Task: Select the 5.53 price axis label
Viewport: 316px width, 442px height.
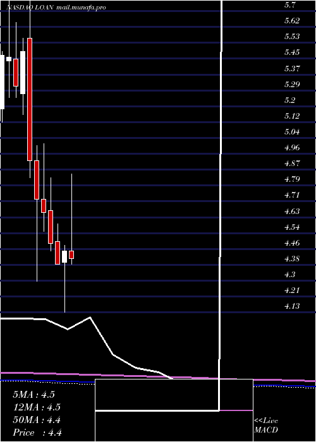Action: click(292, 37)
